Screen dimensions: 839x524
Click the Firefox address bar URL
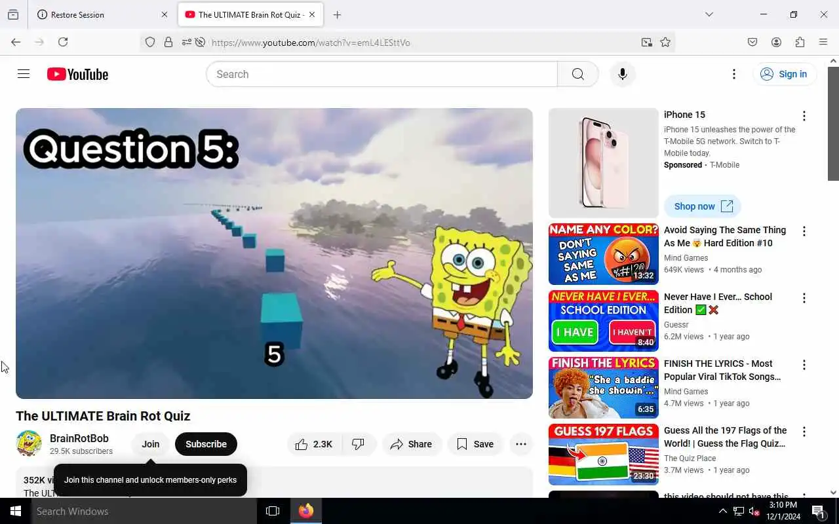[311, 43]
